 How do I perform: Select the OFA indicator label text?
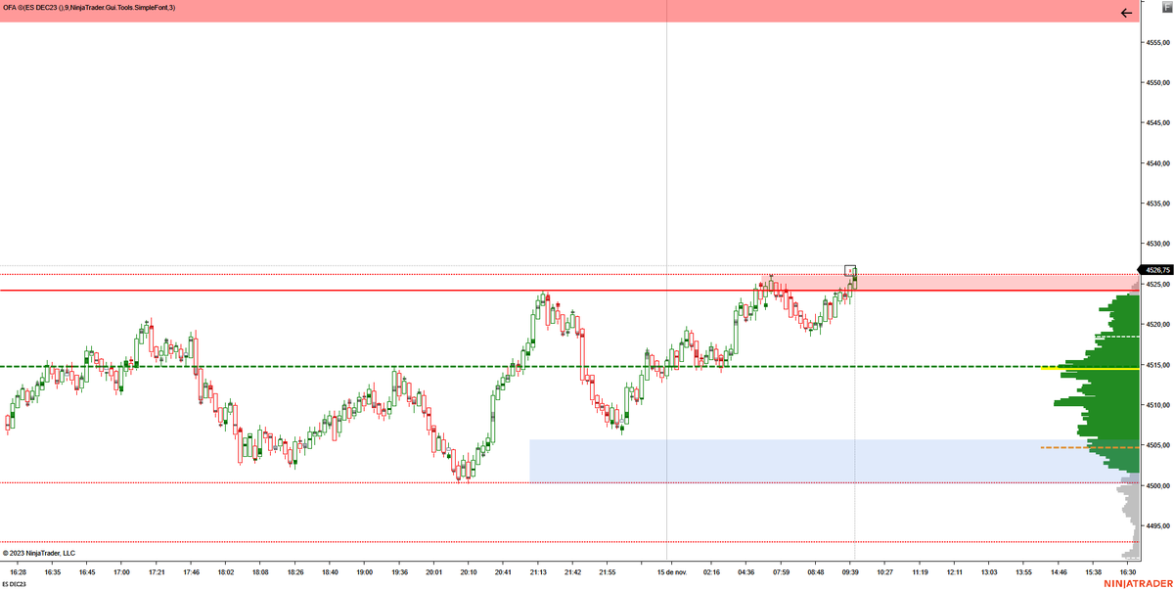pyautogui.click(x=89, y=8)
